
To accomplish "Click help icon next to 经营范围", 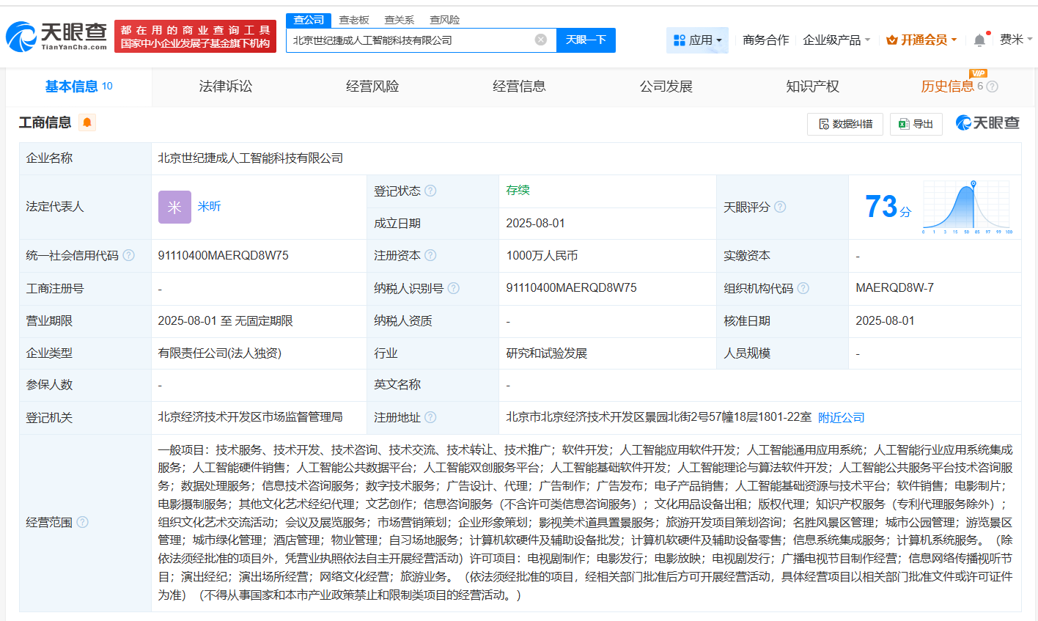I will pyautogui.click(x=82, y=522).
